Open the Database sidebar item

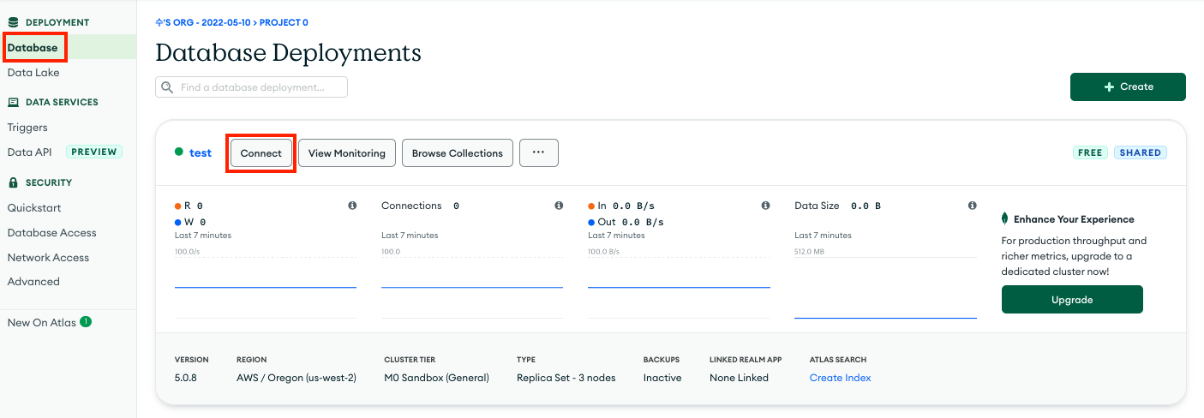(x=33, y=48)
